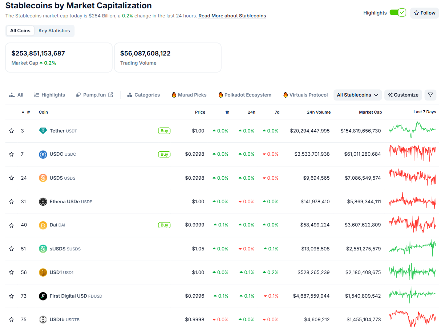This screenshot has height=331, width=445.
Task: Switch to the Key Statistics tab
Action: [x=54, y=30]
